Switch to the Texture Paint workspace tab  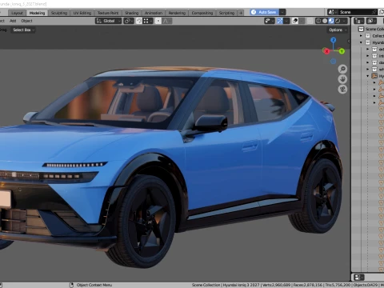click(108, 13)
